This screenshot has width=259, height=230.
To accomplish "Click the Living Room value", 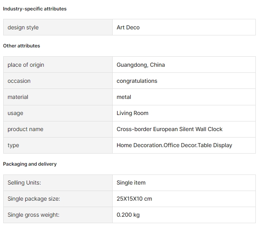I will (x=132, y=113).
